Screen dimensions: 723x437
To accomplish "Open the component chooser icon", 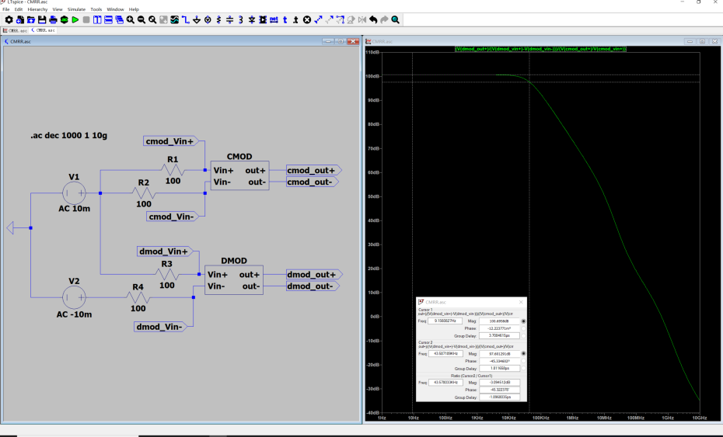I will (x=263, y=20).
